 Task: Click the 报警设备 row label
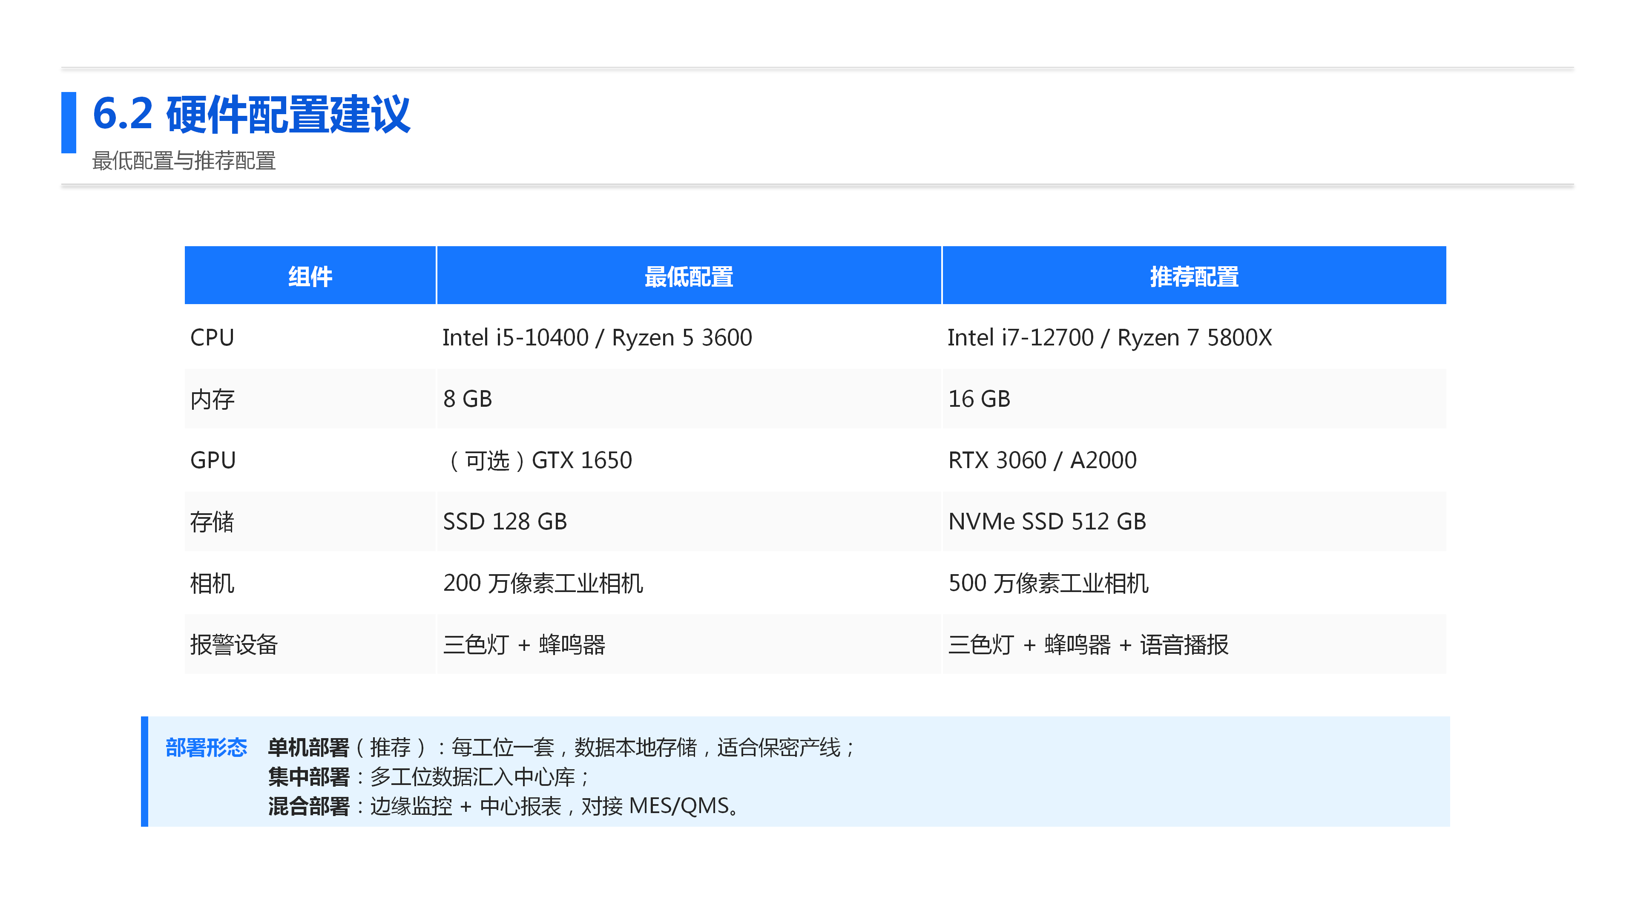[234, 645]
